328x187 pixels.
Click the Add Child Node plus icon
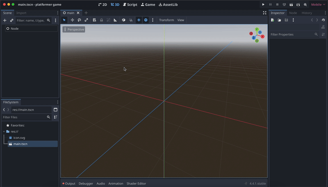tap(5, 20)
